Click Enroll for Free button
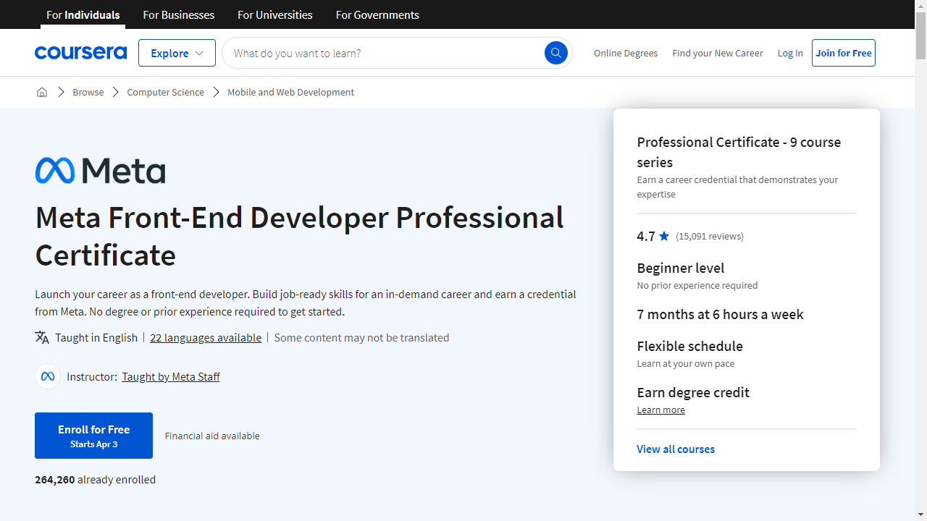The height and width of the screenshot is (521, 927). coord(93,436)
